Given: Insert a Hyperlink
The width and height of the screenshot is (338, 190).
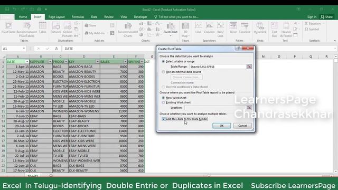Looking at the screenshot, I should point(260,28).
